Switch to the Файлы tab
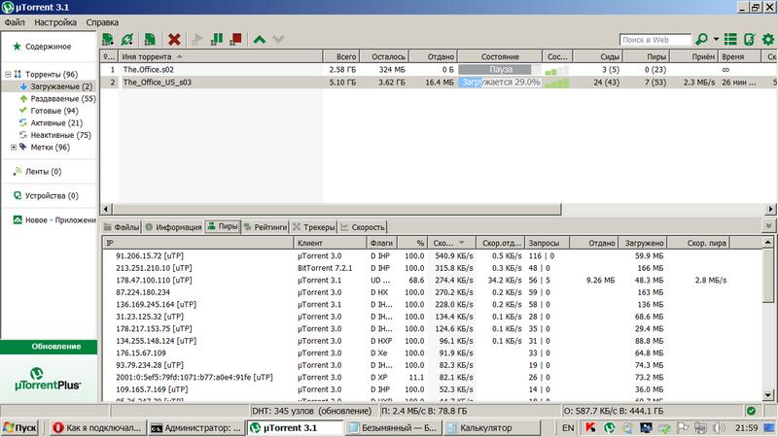The image size is (778, 437). 122,227
